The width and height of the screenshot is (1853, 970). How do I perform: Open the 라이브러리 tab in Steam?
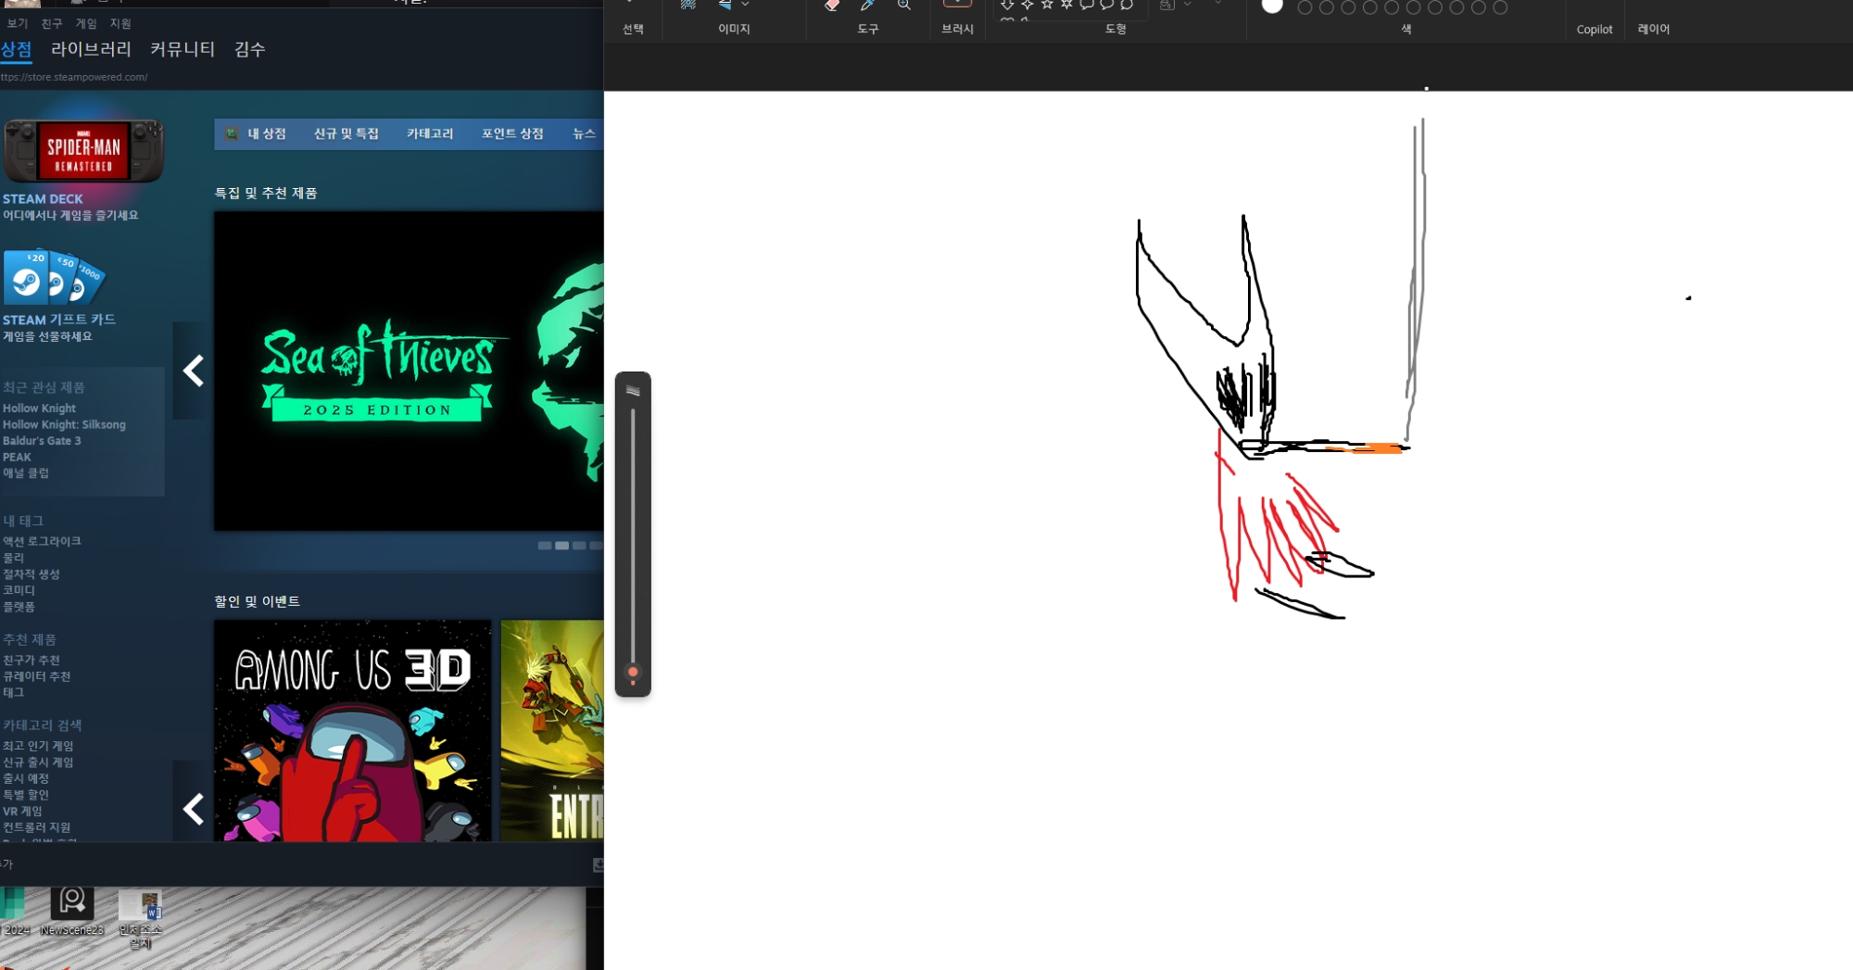tap(91, 49)
